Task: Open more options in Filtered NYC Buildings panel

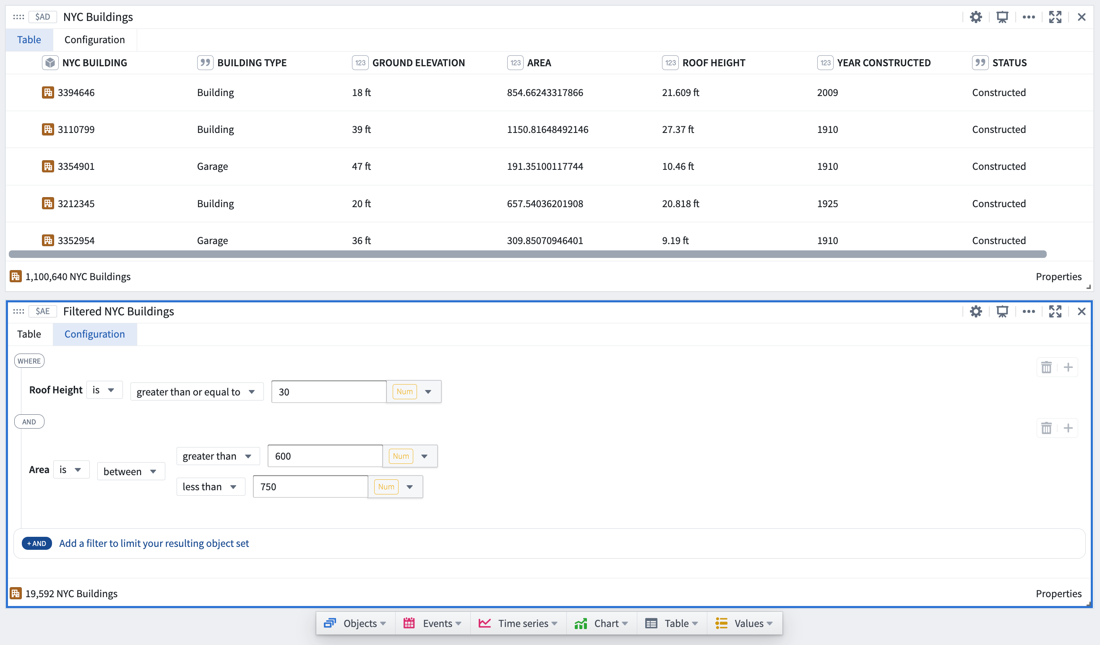Action: tap(1028, 311)
